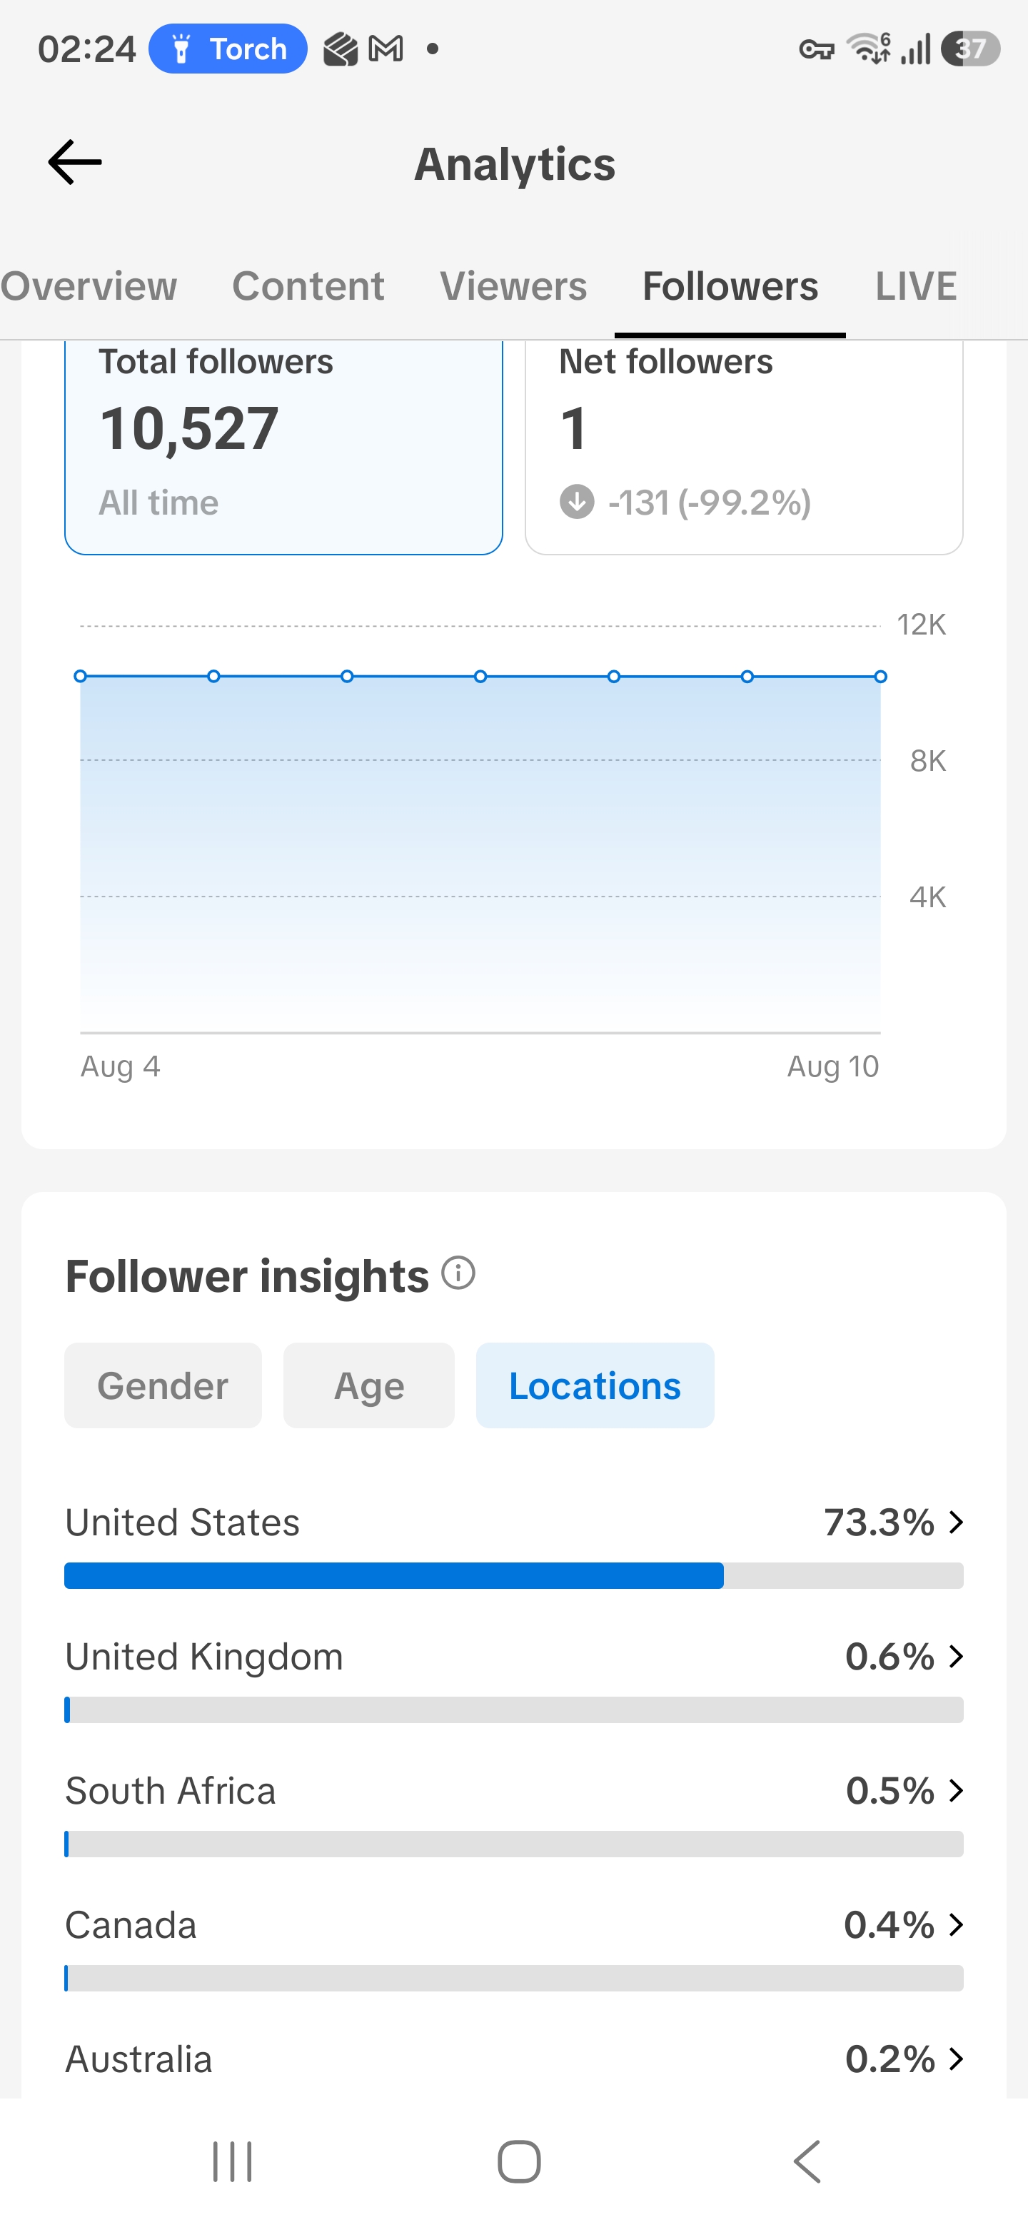Select the Gender insights filter
This screenshot has width=1028, height=2227.
point(163,1386)
